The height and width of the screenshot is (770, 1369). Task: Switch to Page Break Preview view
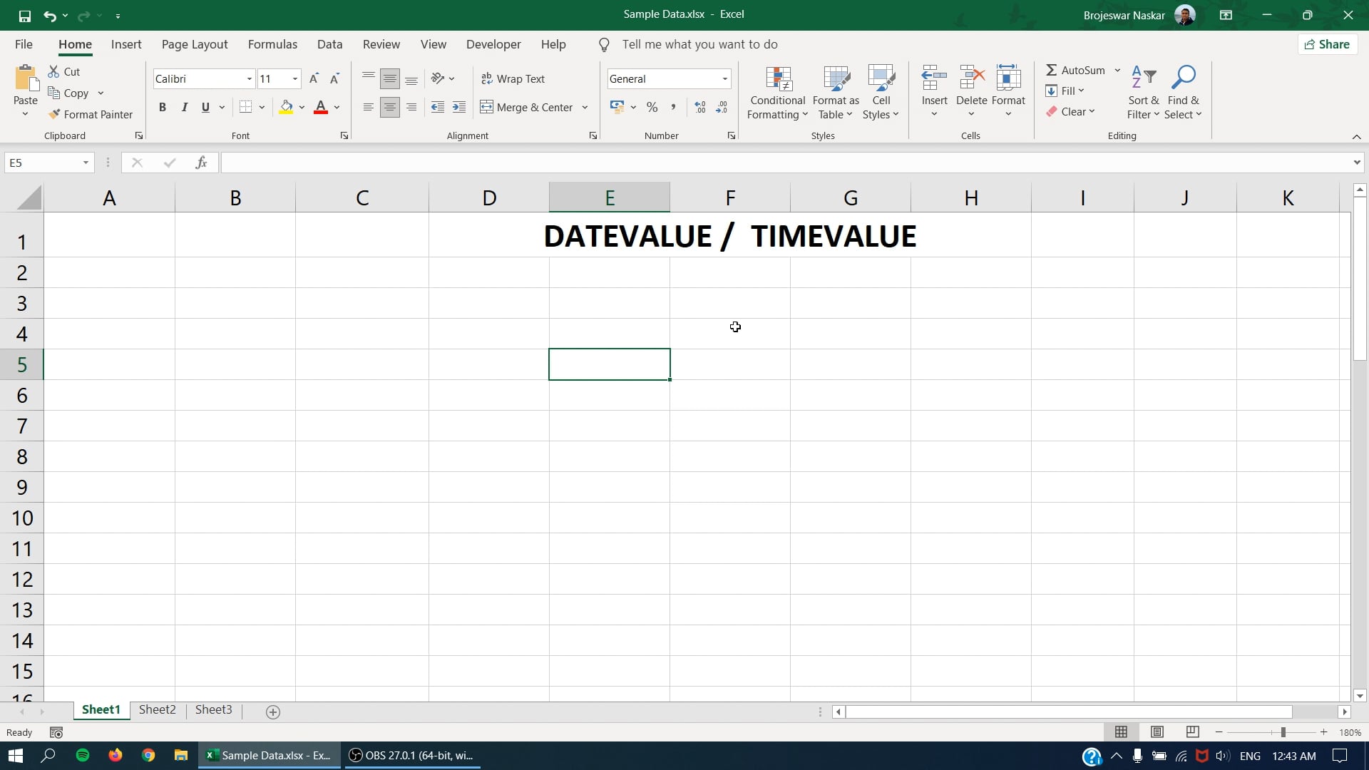[x=1192, y=732]
